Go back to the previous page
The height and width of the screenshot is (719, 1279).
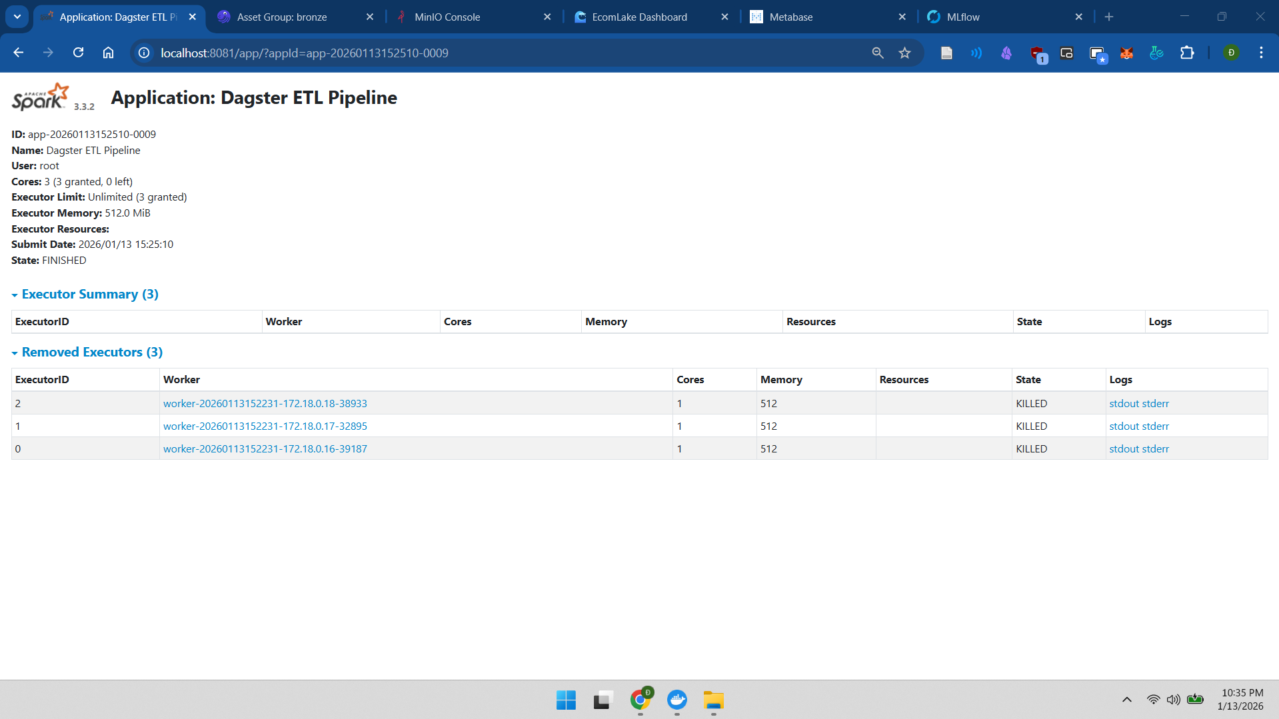[18, 53]
